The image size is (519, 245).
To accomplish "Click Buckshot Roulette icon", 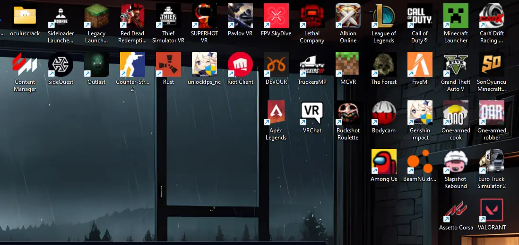I will pos(348,113).
